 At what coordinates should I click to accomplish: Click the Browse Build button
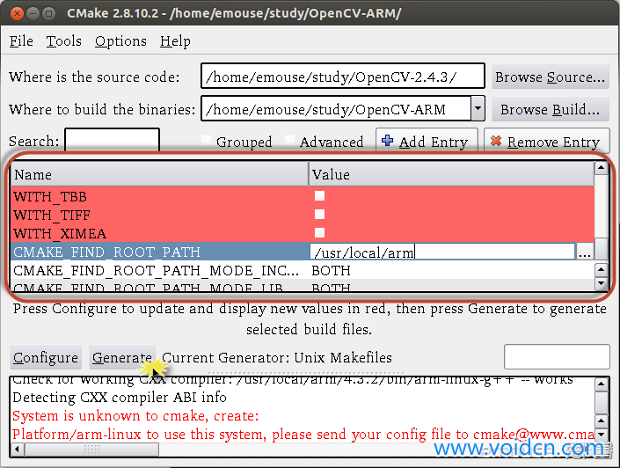550,109
